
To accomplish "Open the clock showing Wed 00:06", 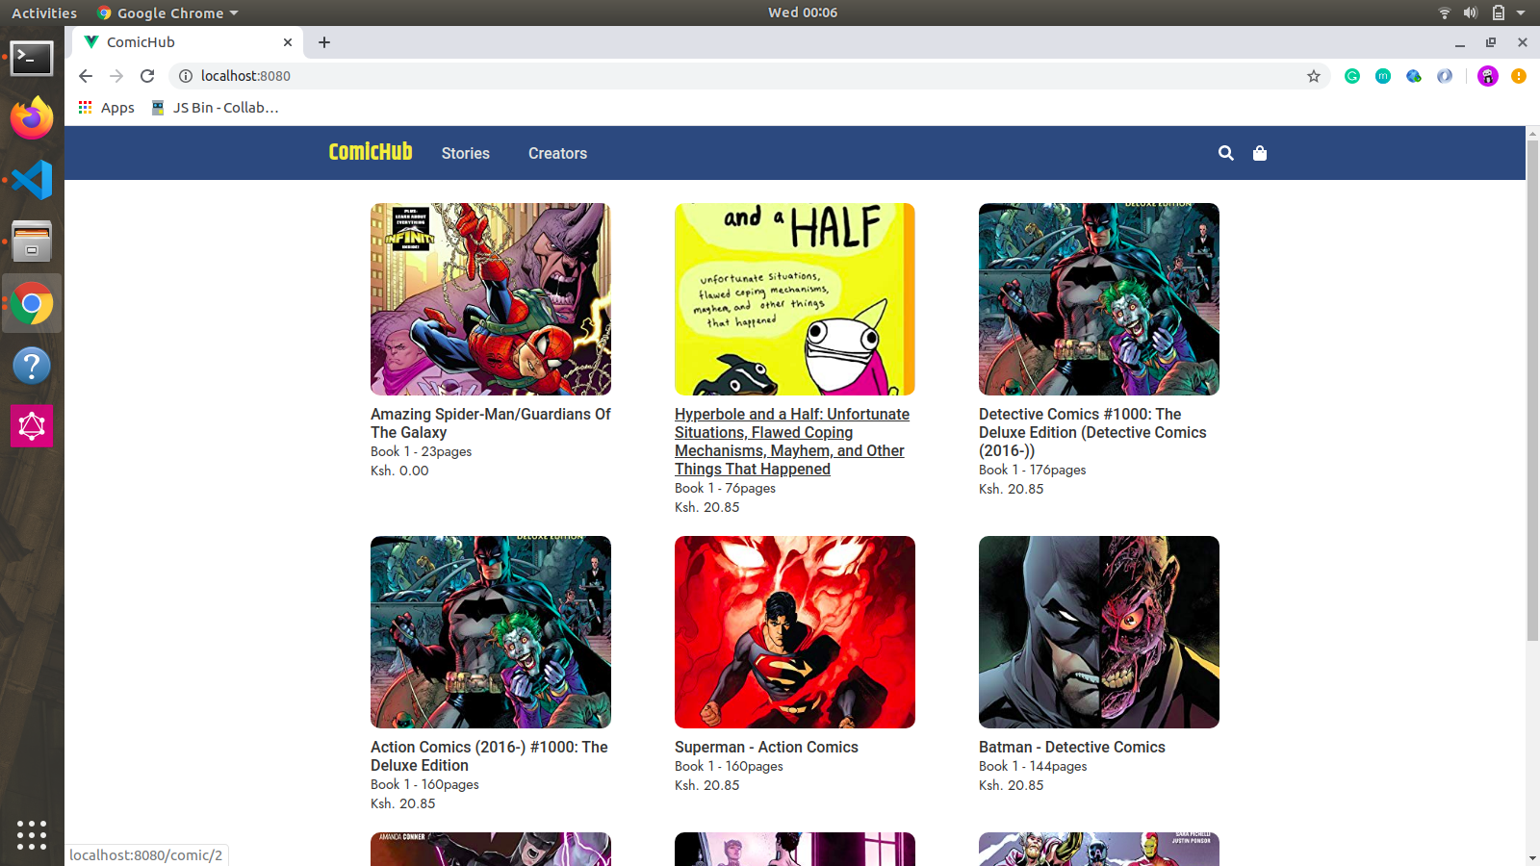I will (803, 13).
